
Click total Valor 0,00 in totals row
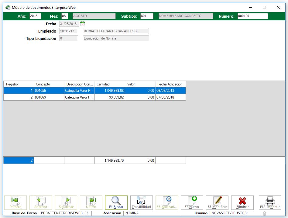[x=140, y=161]
